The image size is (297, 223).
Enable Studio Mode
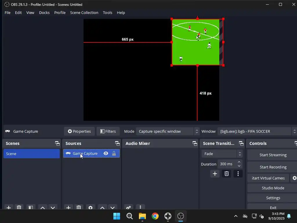[273, 188]
